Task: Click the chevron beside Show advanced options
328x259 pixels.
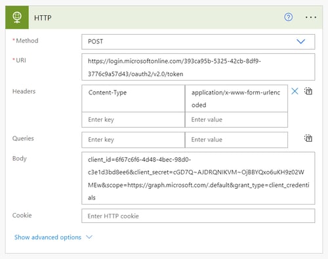Action: tap(89, 237)
